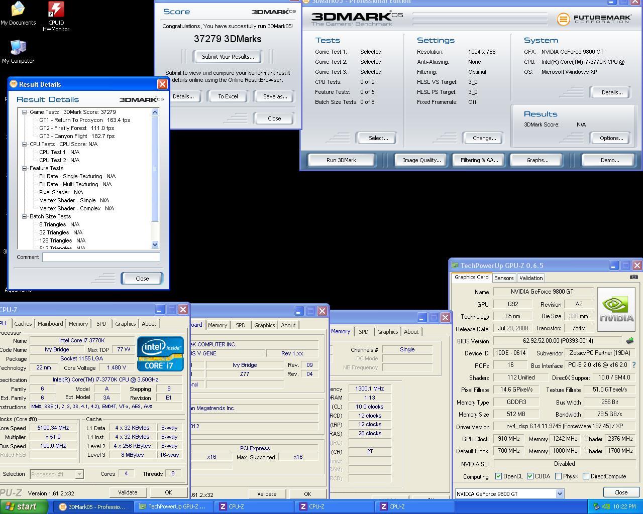Click the Result Details scroll up arrow
The image size is (643, 514).
pos(155,112)
